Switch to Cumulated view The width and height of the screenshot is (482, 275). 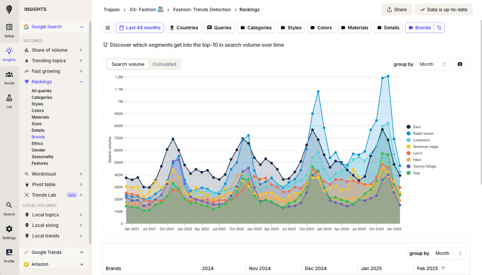[164, 64]
